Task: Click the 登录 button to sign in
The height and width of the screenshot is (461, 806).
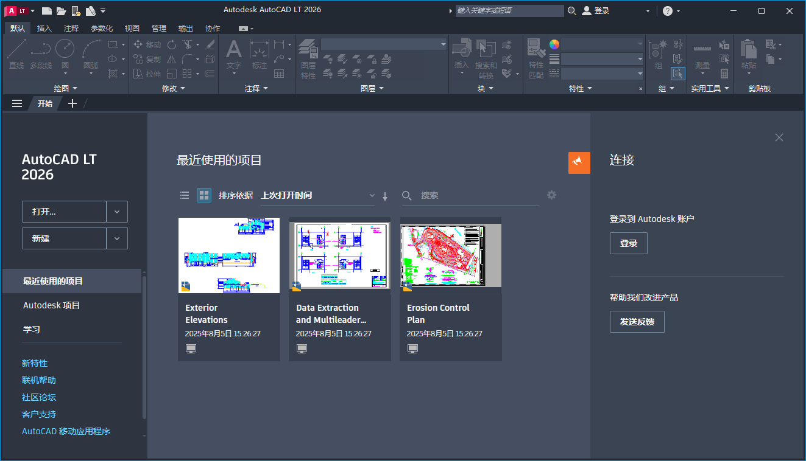Action: click(x=628, y=243)
